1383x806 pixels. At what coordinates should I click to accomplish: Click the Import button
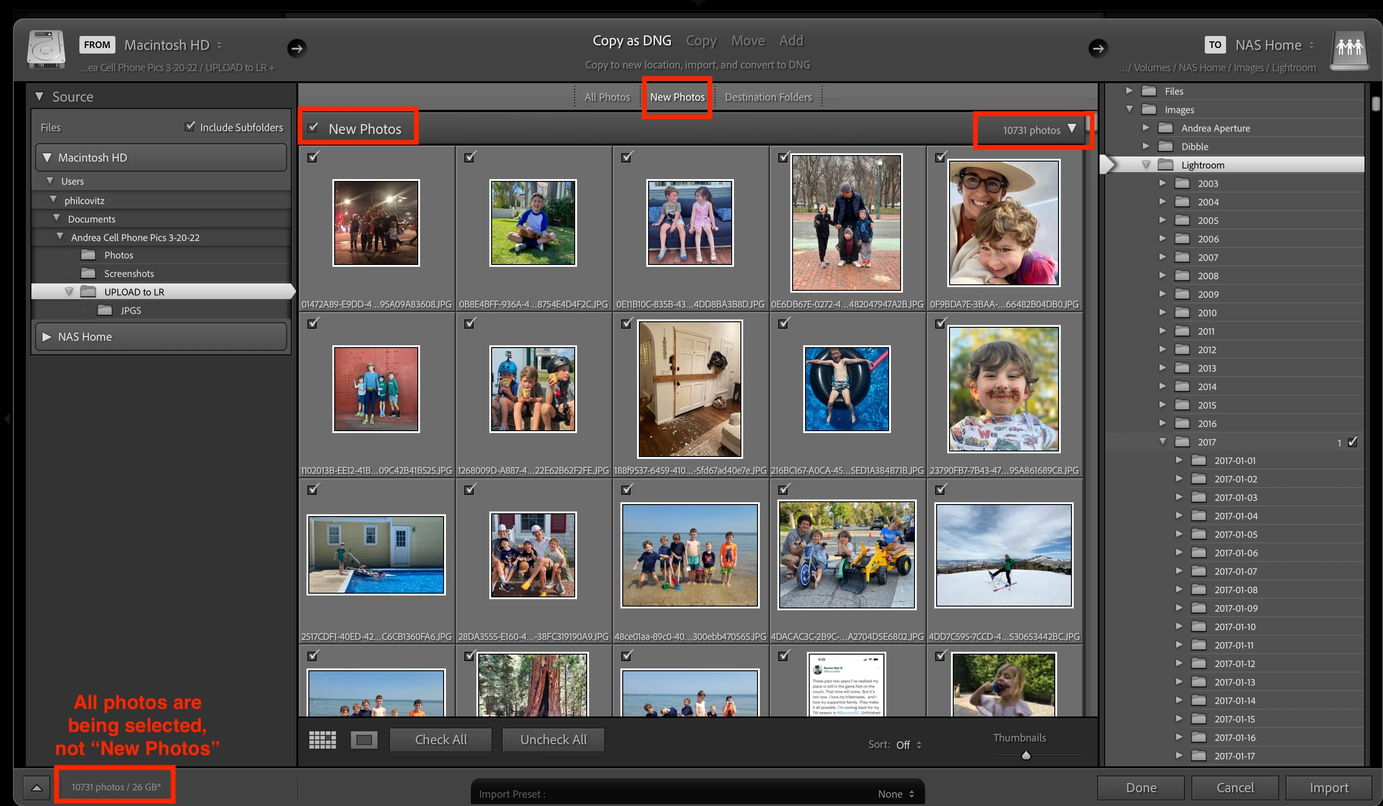coord(1328,788)
